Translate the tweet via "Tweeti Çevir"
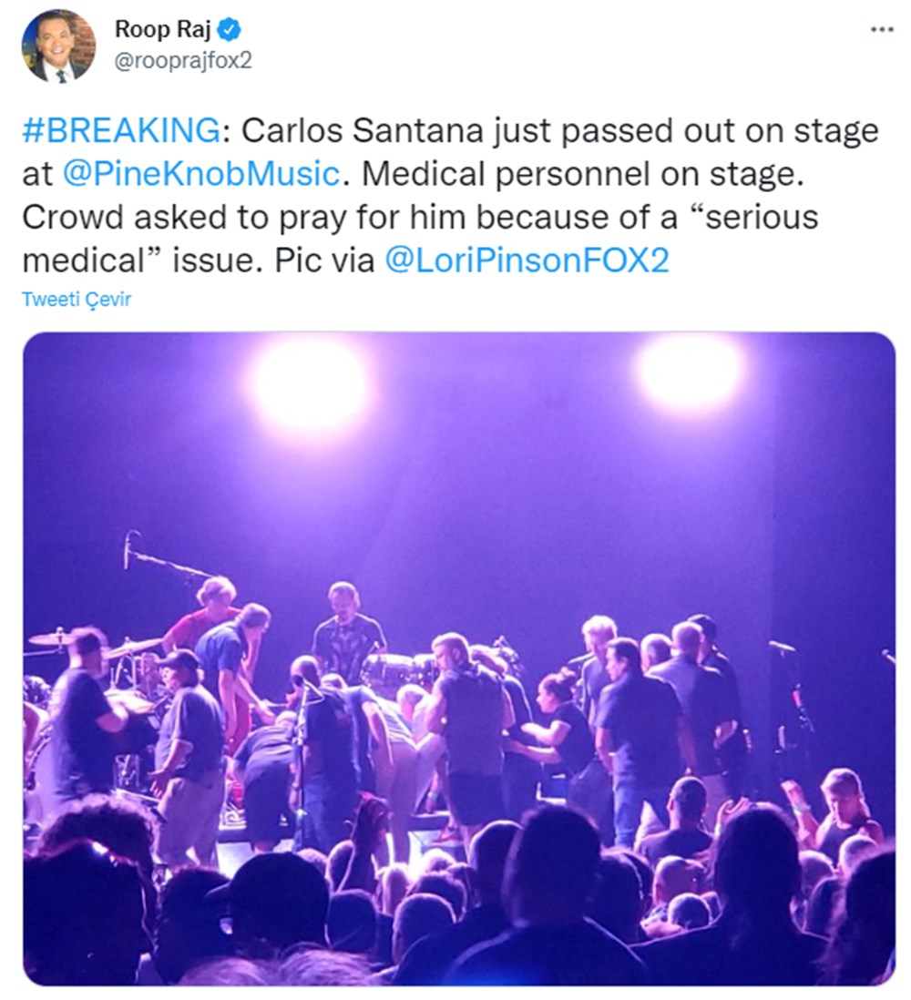 (77, 297)
